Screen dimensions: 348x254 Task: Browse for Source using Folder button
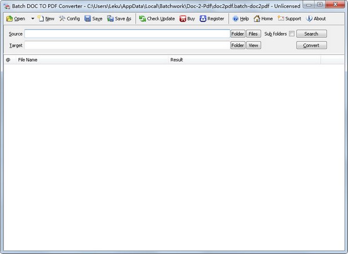[238, 34]
